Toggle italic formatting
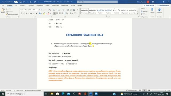This screenshot has height=96, width=171. 24,13
